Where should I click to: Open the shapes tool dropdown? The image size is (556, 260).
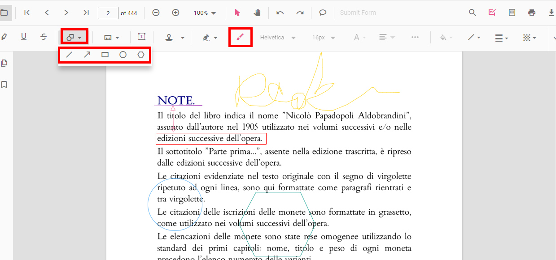[74, 36]
